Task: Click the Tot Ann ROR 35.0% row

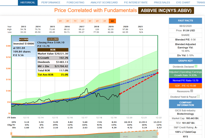Action: tap(53, 75)
